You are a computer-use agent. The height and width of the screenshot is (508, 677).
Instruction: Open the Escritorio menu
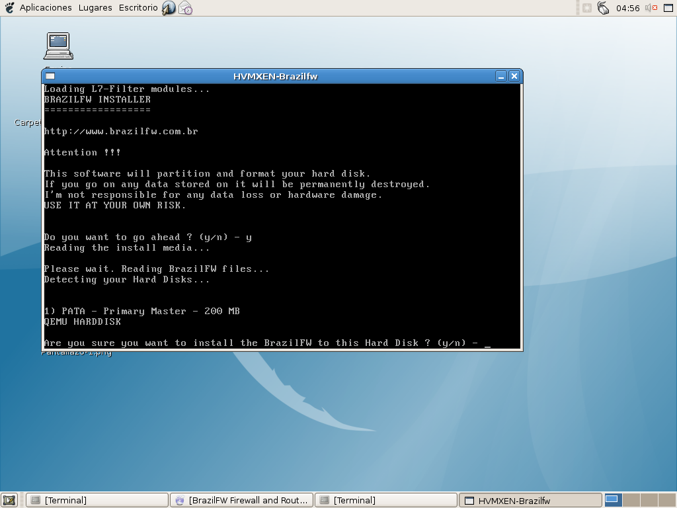tap(138, 8)
